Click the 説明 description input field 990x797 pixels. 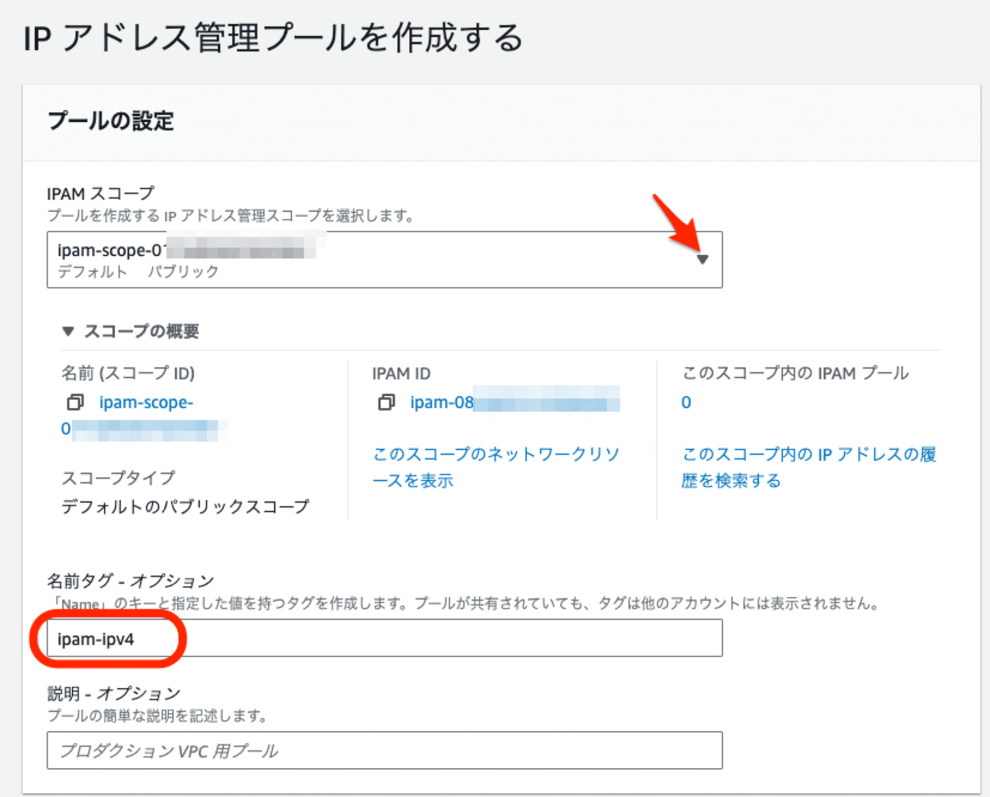[385, 750]
